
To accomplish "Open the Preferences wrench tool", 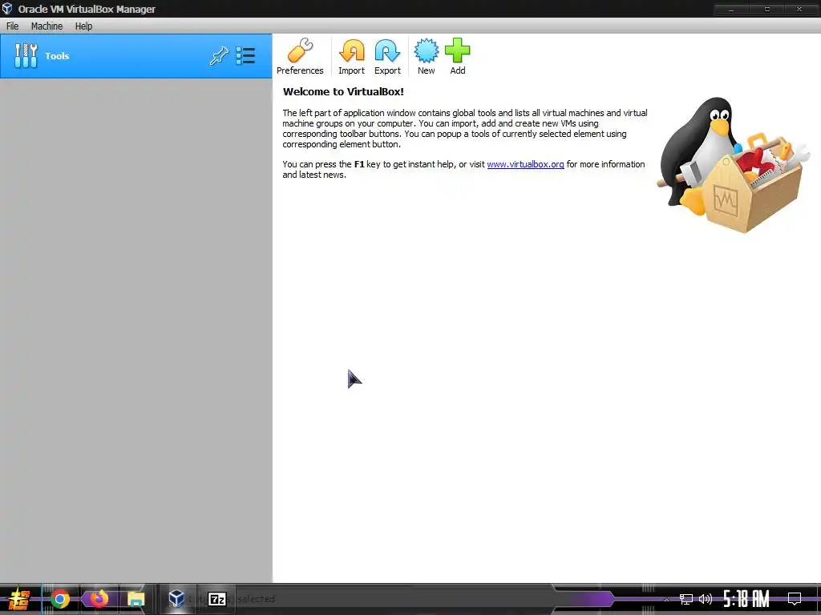I will (x=300, y=57).
